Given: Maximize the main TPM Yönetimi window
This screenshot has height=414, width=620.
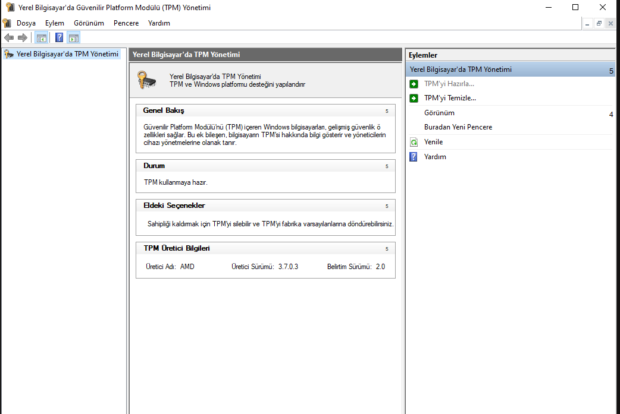Looking at the screenshot, I should (575, 7).
